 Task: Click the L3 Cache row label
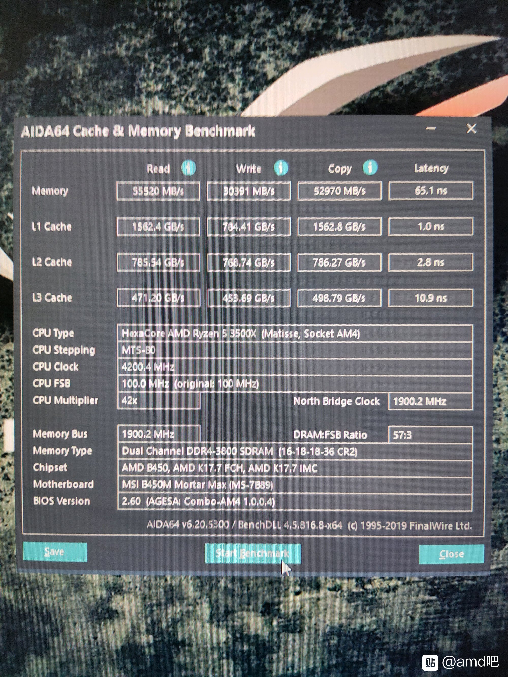tap(52, 298)
